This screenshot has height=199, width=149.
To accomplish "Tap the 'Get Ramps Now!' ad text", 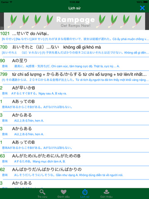I will pos(76,26).
